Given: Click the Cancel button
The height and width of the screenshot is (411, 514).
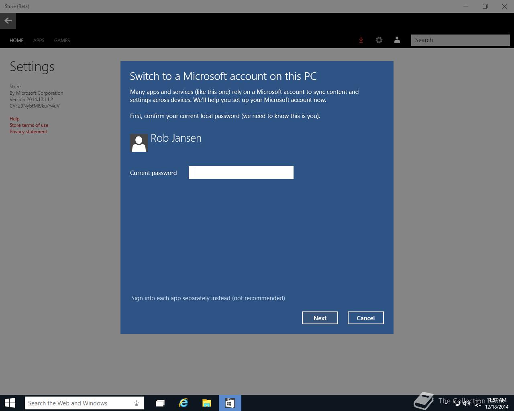Looking at the screenshot, I should point(366,318).
